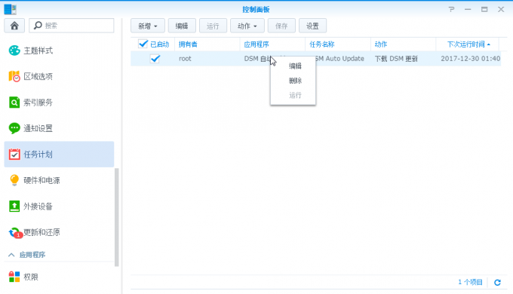Image resolution: width=513 pixels, height=294 pixels.
Task: Open the 新增 create dropdown
Action: [148, 26]
